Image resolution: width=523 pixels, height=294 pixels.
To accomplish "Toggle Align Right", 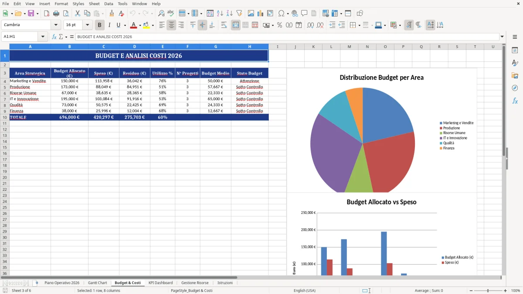I will (x=181, y=25).
